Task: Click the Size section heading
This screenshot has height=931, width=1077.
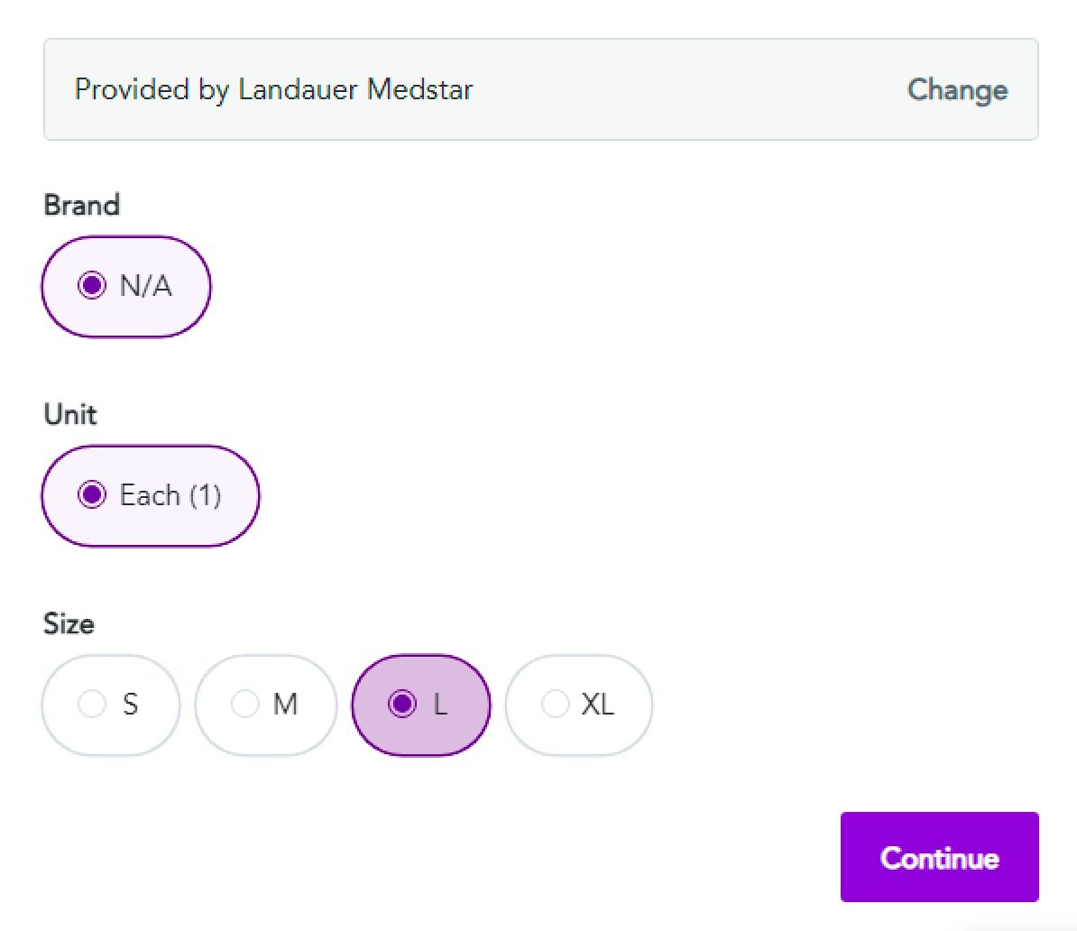Action: coord(69,623)
